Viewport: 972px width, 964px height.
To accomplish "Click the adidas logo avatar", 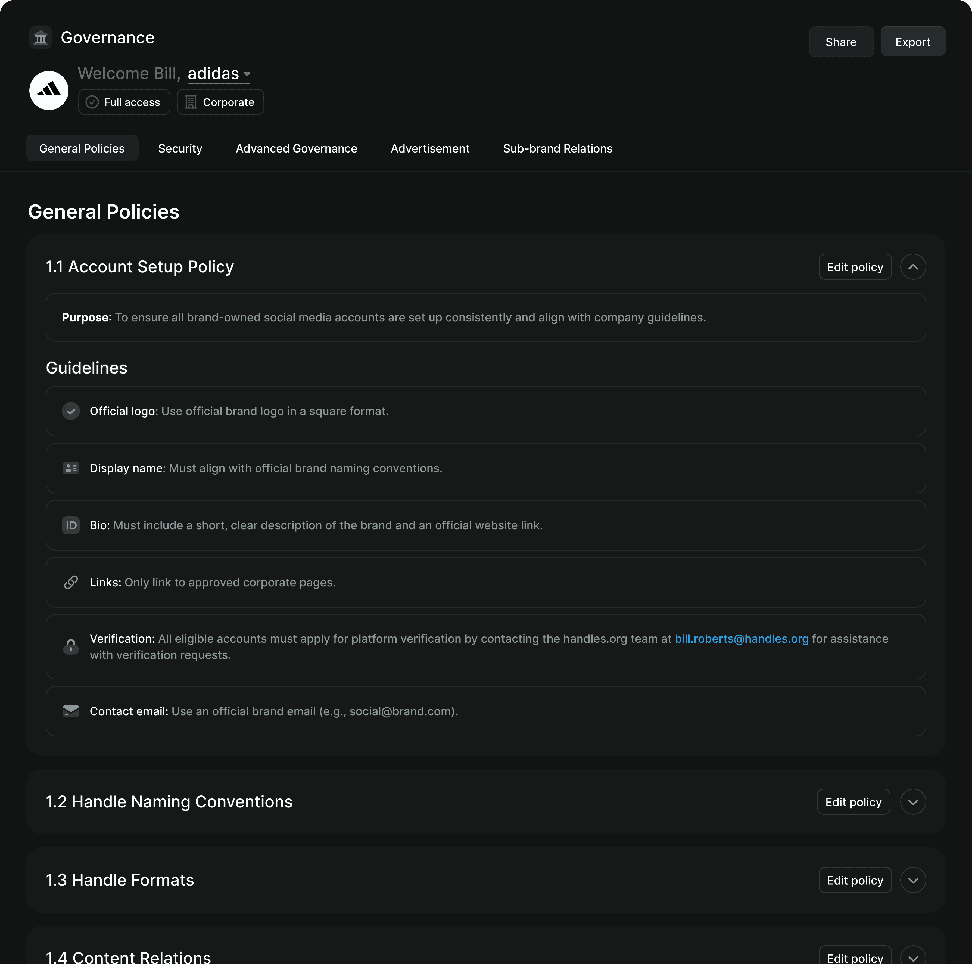I will tap(49, 91).
